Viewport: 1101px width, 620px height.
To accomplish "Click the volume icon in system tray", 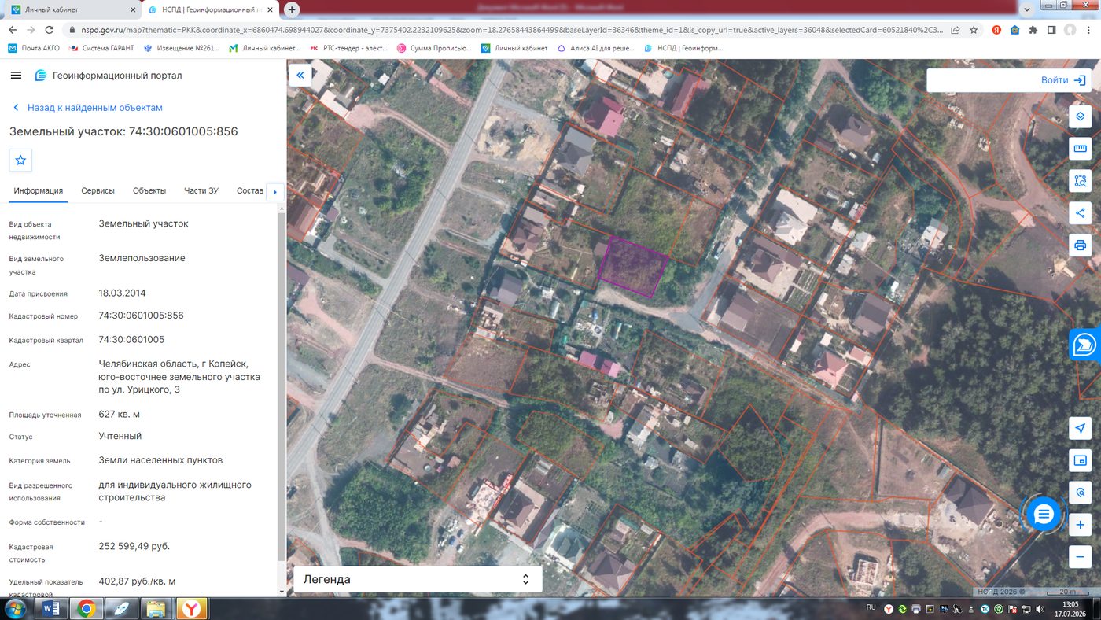I will point(1040,609).
